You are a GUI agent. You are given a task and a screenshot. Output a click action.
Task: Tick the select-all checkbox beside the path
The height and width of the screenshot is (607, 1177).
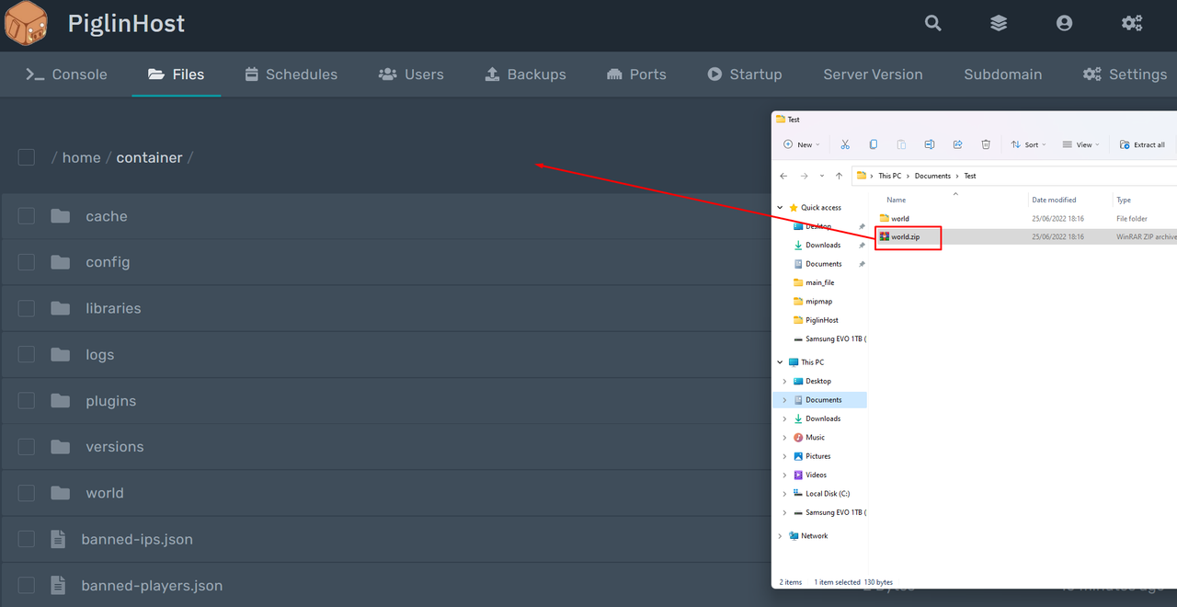(27, 157)
